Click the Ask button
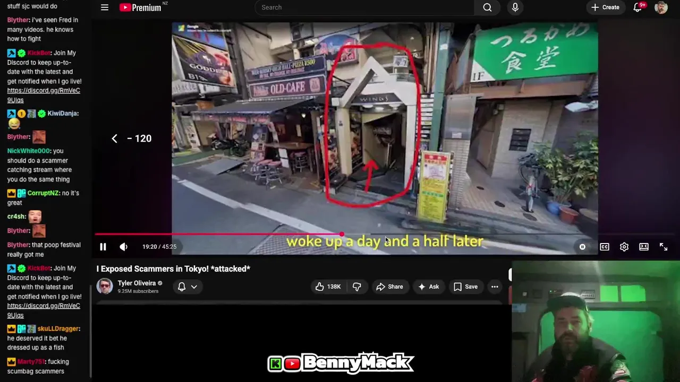 tap(429, 286)
